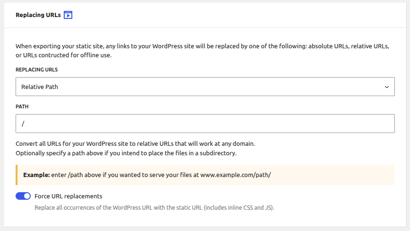The width and height of the screenshot is (410, 231).
Task: Click the "Replacing URLs" section heading
Action: (38, 15)
